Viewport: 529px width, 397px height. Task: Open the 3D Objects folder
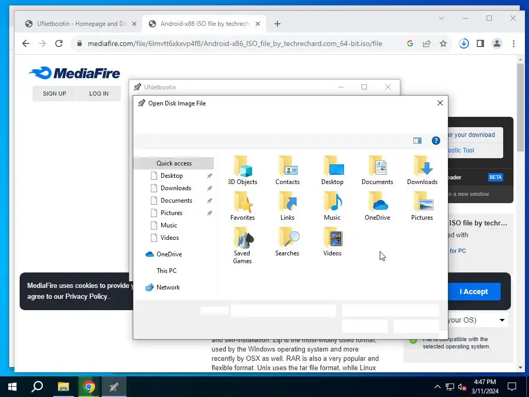tap(242, 171)
